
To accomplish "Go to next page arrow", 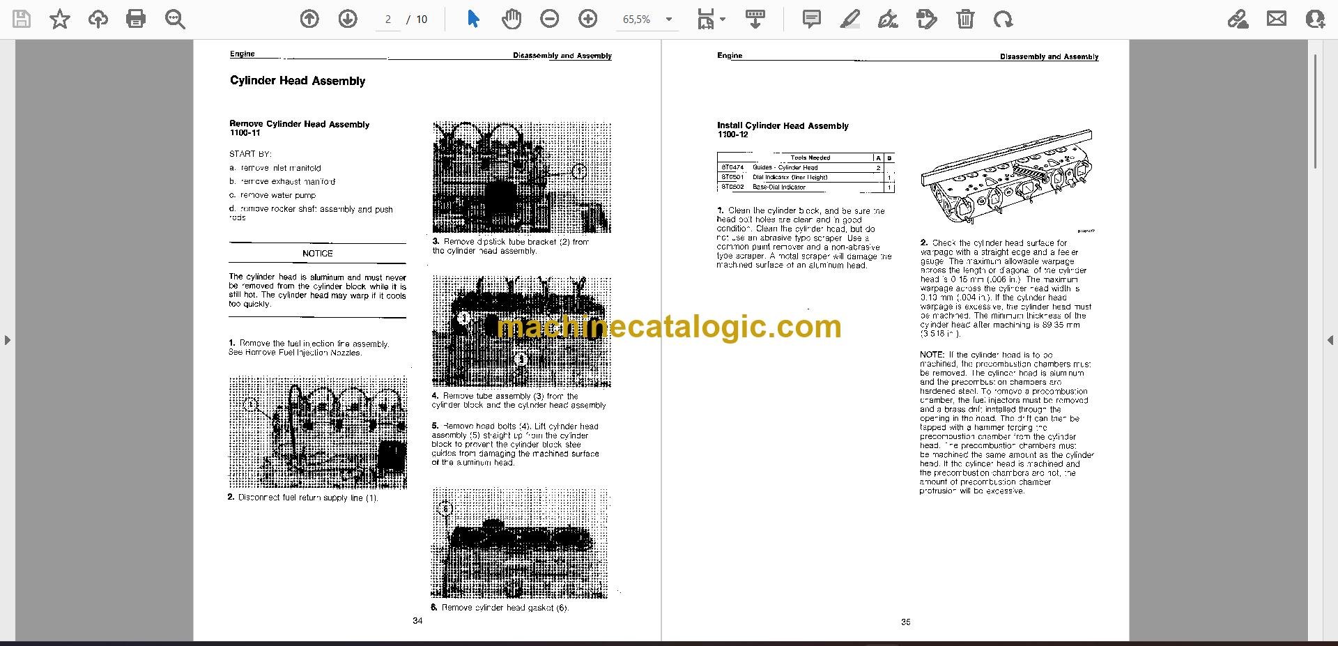I will pyautogui.click(x=348, y=19).
